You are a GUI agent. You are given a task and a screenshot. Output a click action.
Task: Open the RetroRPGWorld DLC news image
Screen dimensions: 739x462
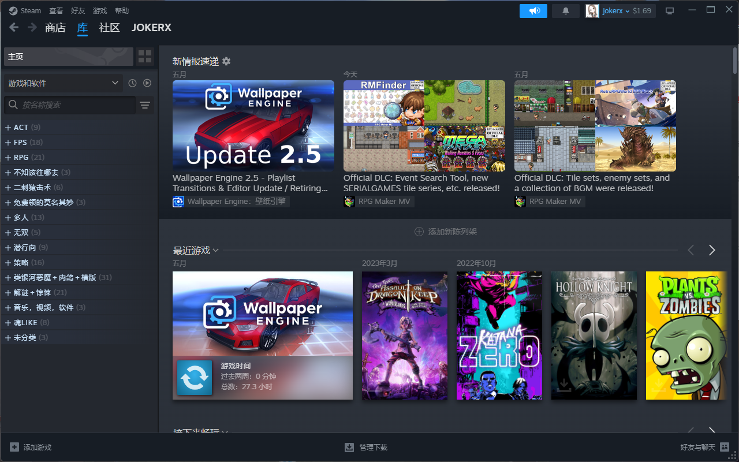(595, 126)
